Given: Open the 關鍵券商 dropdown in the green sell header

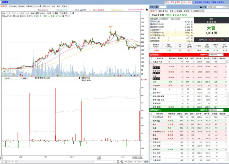Looking at the screenshot, I should pos(216,110).
